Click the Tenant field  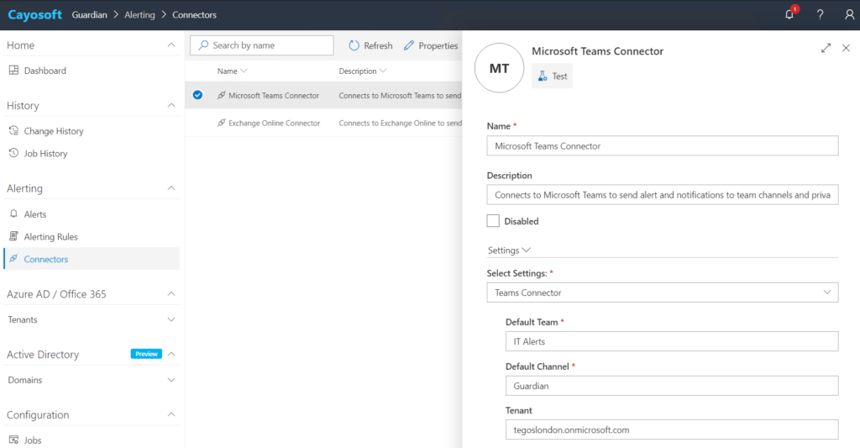[671, 430]
